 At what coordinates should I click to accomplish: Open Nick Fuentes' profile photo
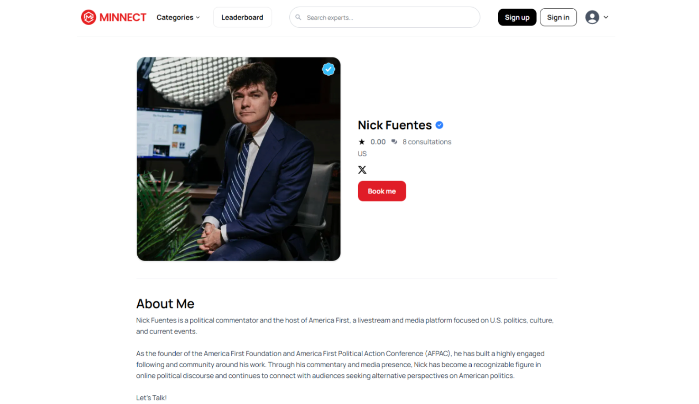click(238, 159)
